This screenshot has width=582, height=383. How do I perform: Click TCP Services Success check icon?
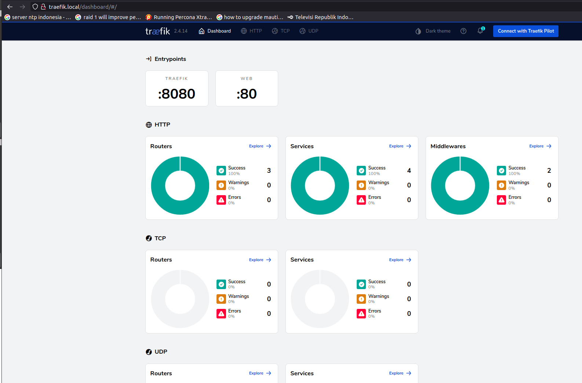(361, 284)
